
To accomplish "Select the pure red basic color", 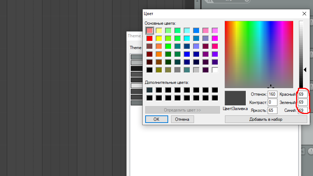I will tap(149, 38).
